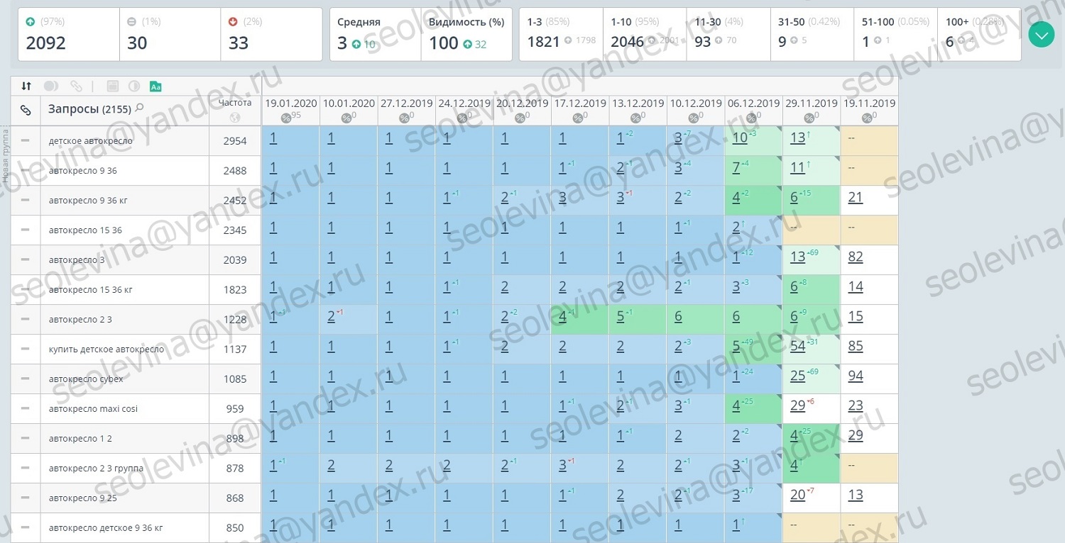Click the dash toggle for детское автокресло row
The image size is (1065, 543).
(26, 140)
